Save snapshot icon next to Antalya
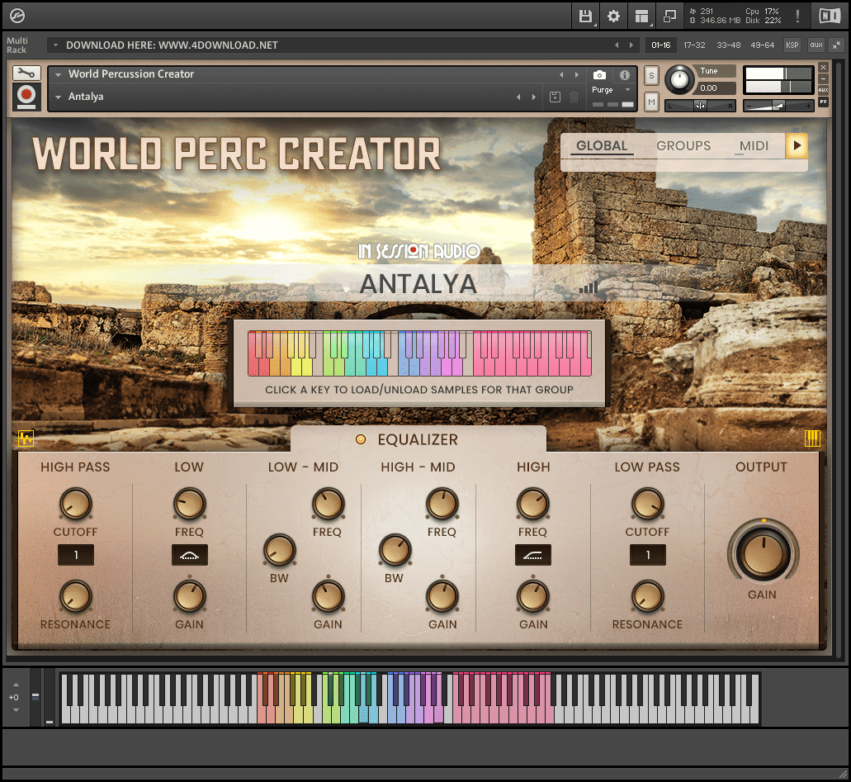 coord(555,97)
